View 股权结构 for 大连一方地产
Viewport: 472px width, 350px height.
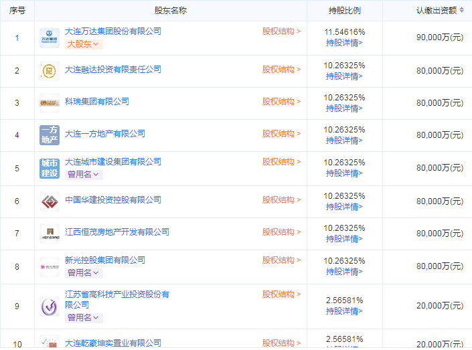pyautogui.click(x=281, y=134)
